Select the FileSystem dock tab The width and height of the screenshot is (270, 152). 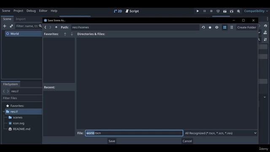point(11,84)
